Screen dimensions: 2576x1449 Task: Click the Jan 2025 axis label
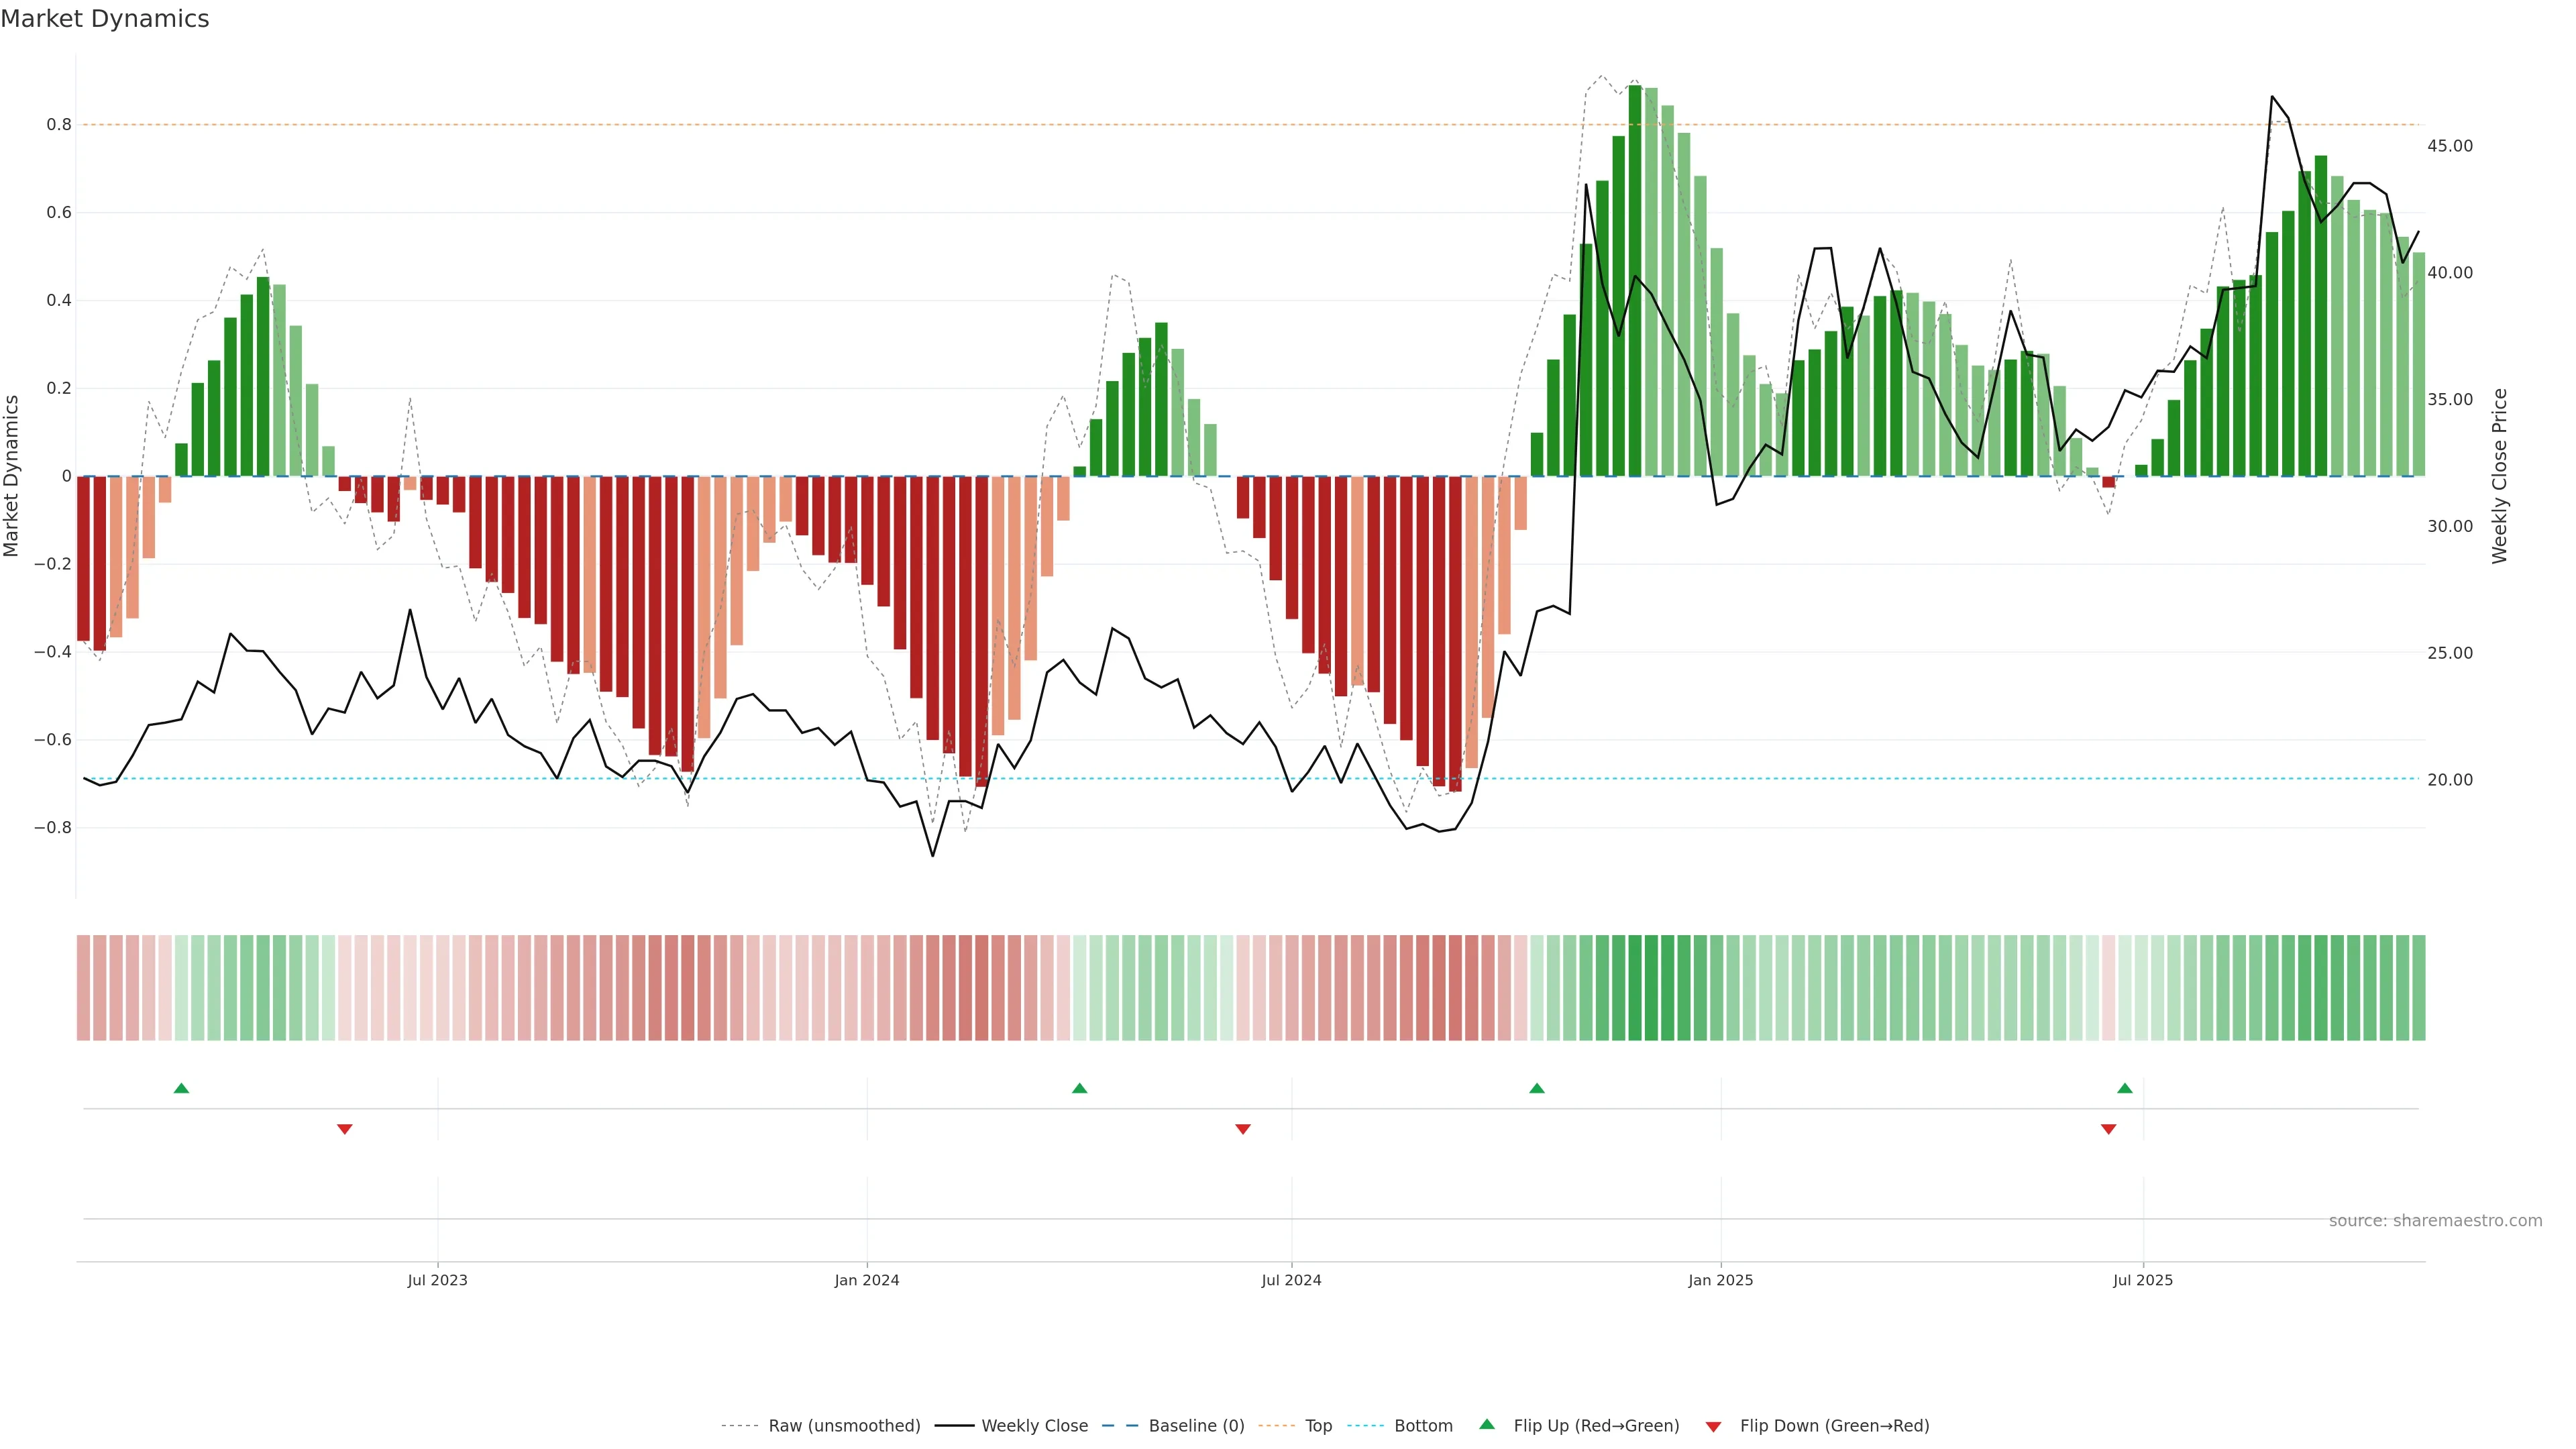(x=1720, y=1280)
